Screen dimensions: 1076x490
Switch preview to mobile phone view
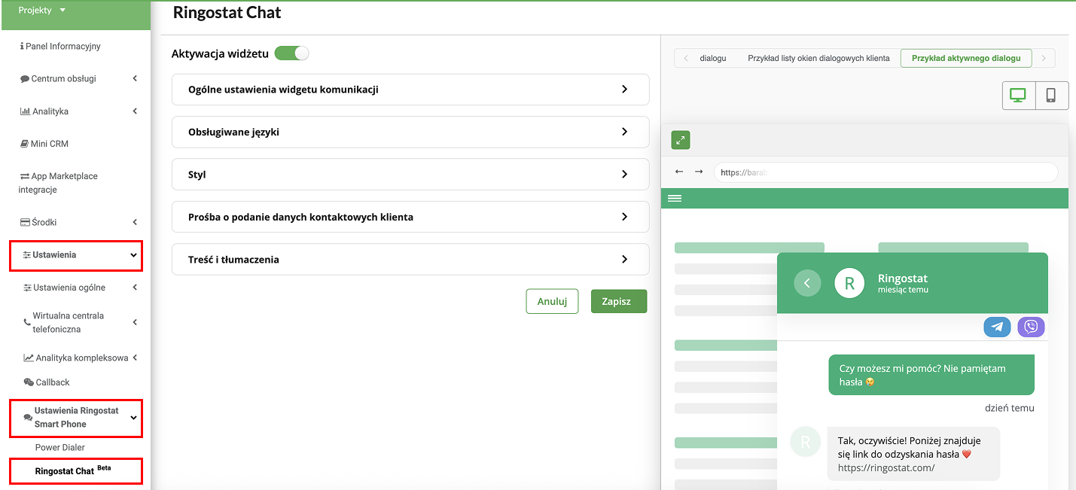click(1051, 96)
